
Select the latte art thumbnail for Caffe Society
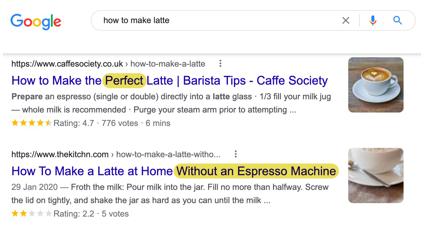coord(376,85)
